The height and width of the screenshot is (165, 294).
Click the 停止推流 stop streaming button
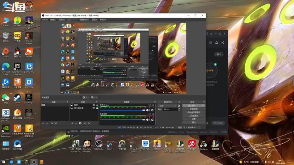click(192, 106)
